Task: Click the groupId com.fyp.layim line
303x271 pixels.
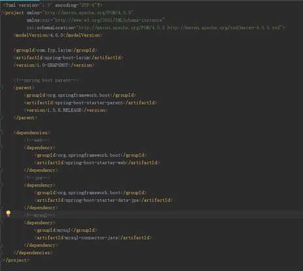Action: tap(56, 50)
